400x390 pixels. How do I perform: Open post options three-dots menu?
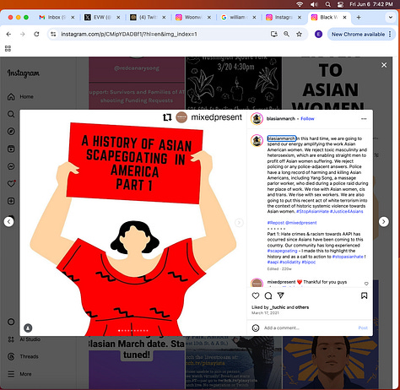[x=364, y=119]
